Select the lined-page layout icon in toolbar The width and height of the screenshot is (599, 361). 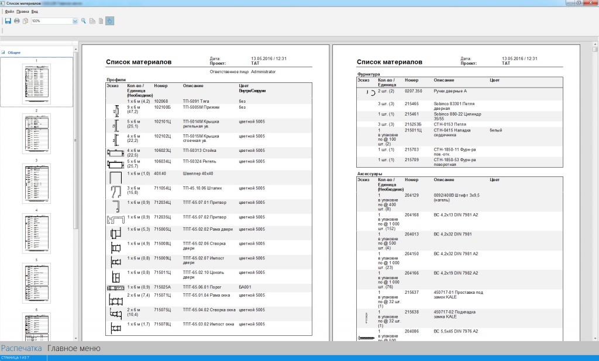[x=92, y=21]
